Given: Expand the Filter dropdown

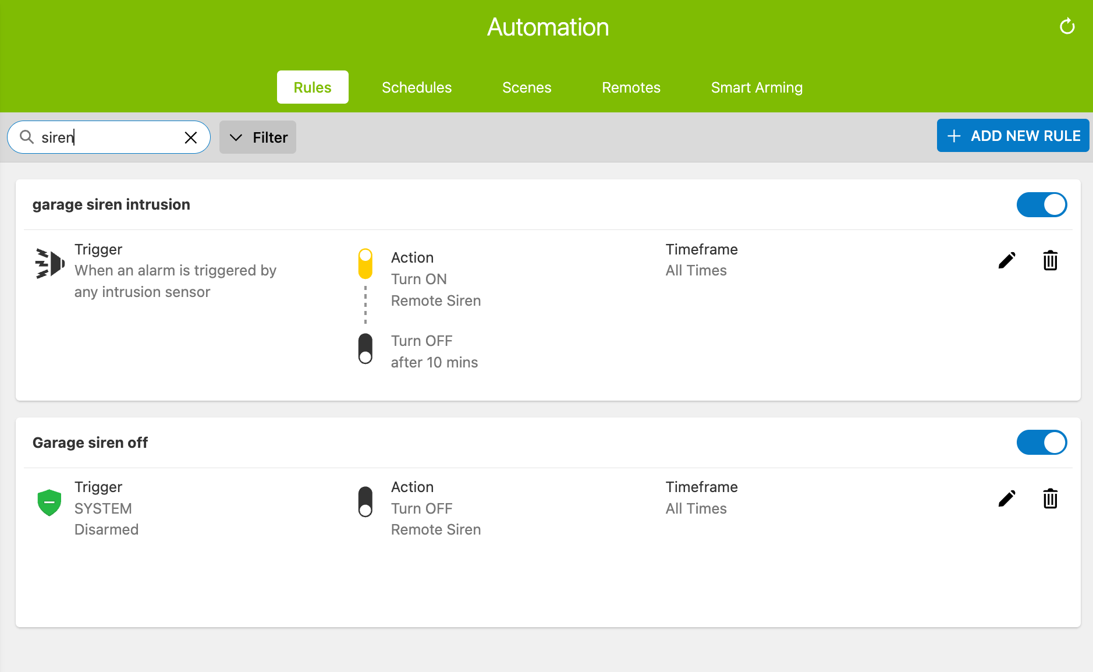Looking at the screenshot, I should coord(258,137).
